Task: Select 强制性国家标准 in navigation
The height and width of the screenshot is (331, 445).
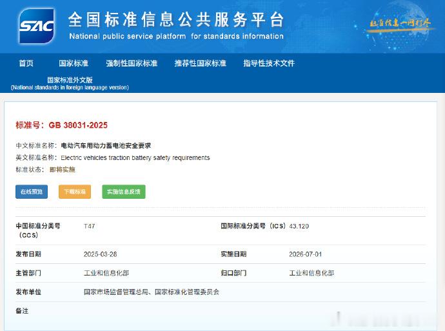Action: (x=132, y=63)
